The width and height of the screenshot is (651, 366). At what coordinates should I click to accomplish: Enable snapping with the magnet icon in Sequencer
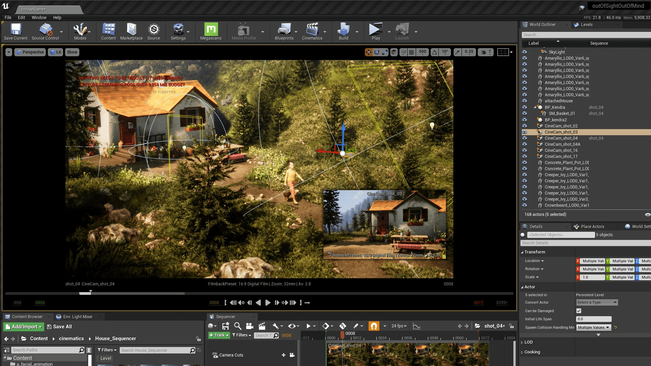[373, 326]
